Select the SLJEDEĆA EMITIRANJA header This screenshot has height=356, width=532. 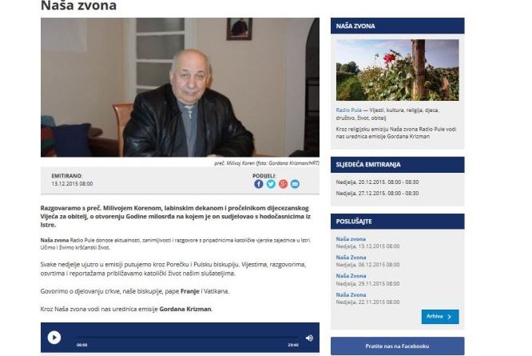[x=397, y=165]
